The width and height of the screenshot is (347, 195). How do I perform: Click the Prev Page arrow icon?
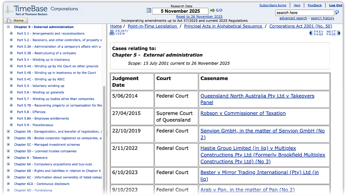point(311,33)
